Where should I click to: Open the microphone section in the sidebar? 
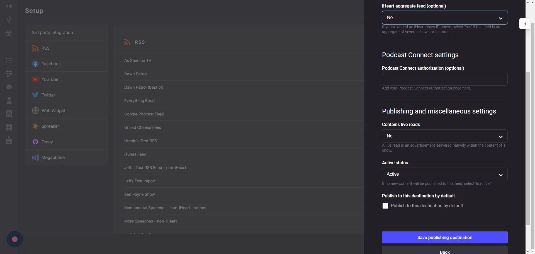tap(9, 19)
